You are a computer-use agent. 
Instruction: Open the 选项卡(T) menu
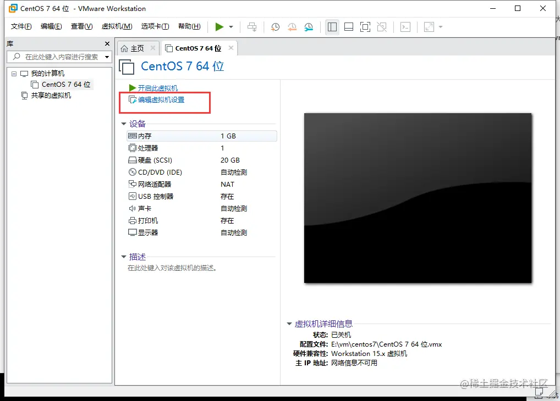[x=155, y=26]
